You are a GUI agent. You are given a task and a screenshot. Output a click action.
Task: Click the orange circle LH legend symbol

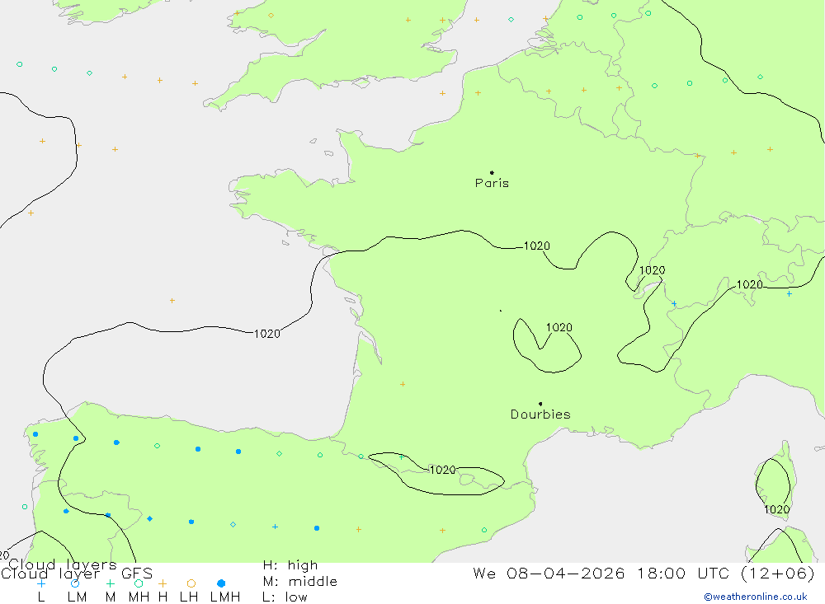(191, 583)
